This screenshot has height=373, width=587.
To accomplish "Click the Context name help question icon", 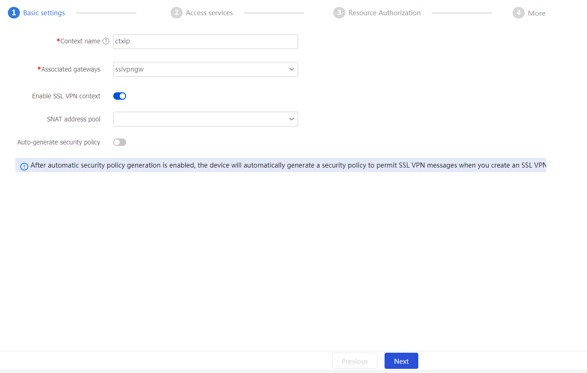I will [x=106, y=41].
